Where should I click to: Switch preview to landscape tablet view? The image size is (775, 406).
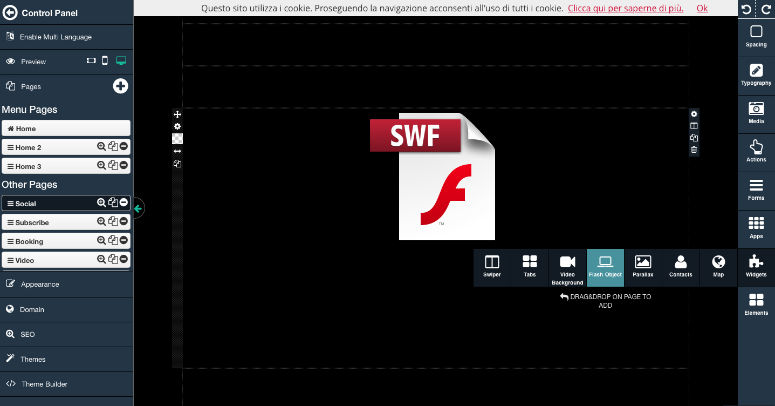click(x=91, y=60)
